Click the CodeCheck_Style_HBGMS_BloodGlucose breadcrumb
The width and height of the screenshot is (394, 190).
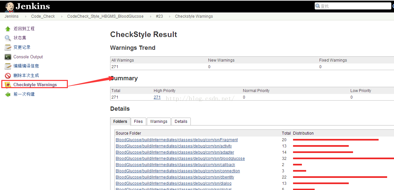coord(105,16)
